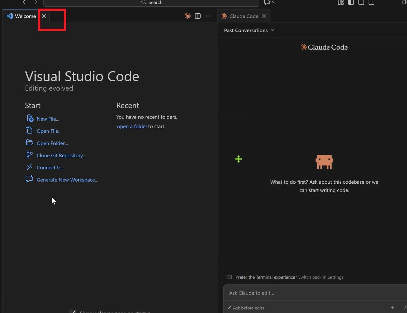Click the plus icon in Claude input
Screen dimensions: 407x313
(x=393, y=308)
